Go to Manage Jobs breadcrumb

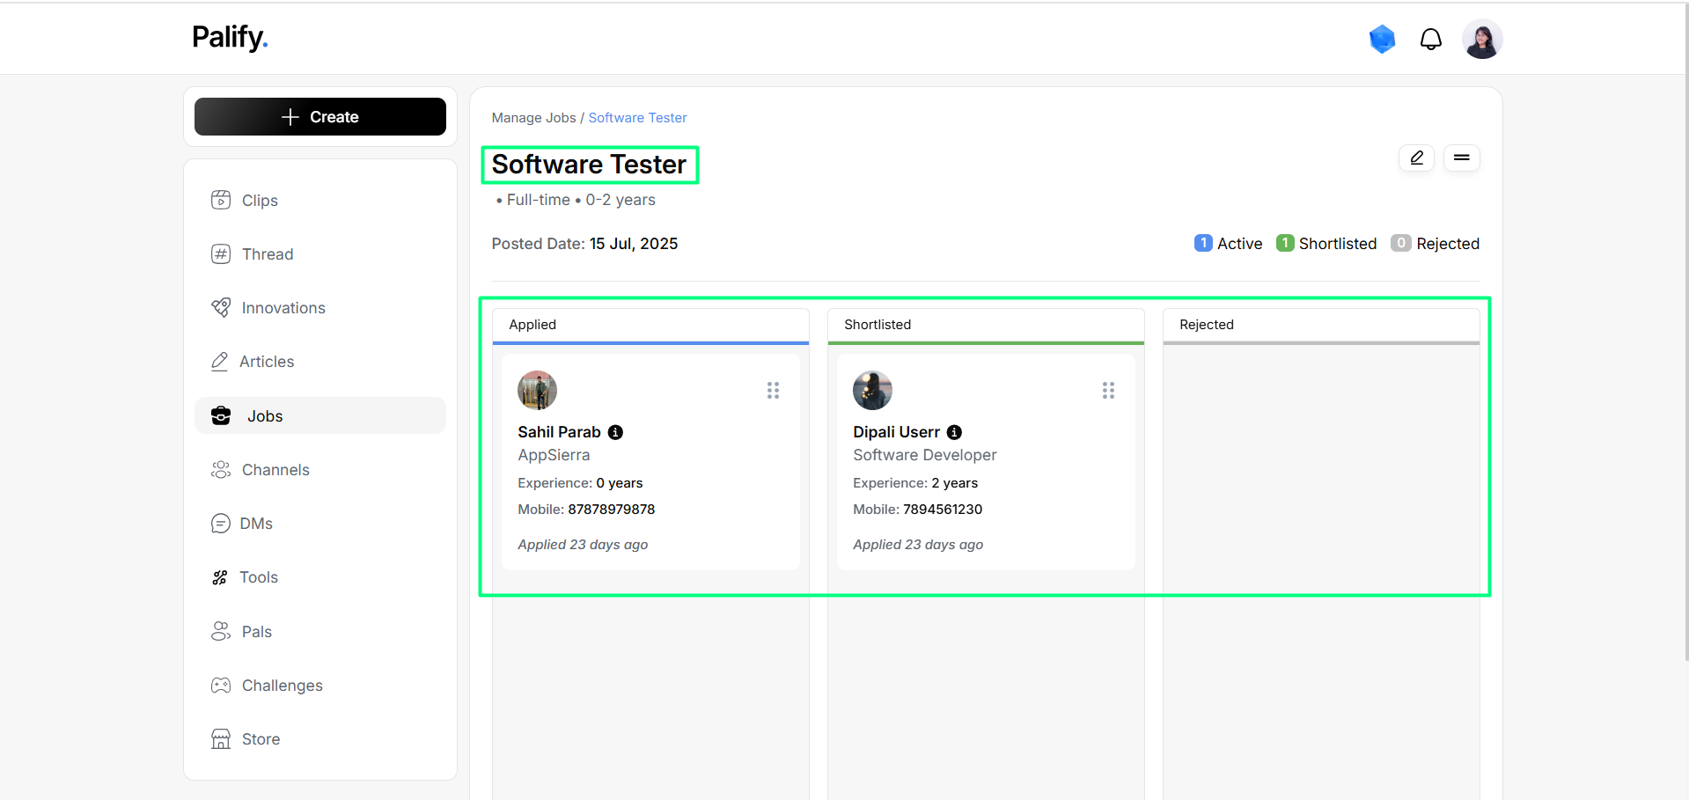click(533, 118)
